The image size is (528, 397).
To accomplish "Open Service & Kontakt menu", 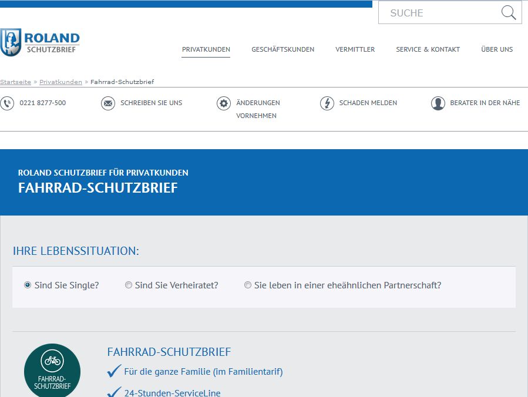I will [x=428, y=49].
